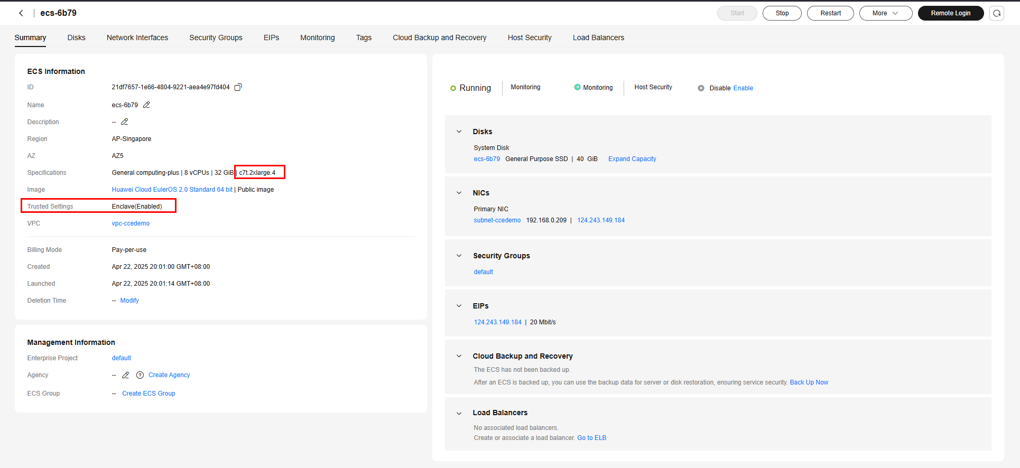
Task: Edit the ECS name with pencil icon
Action: click(146, 105)
